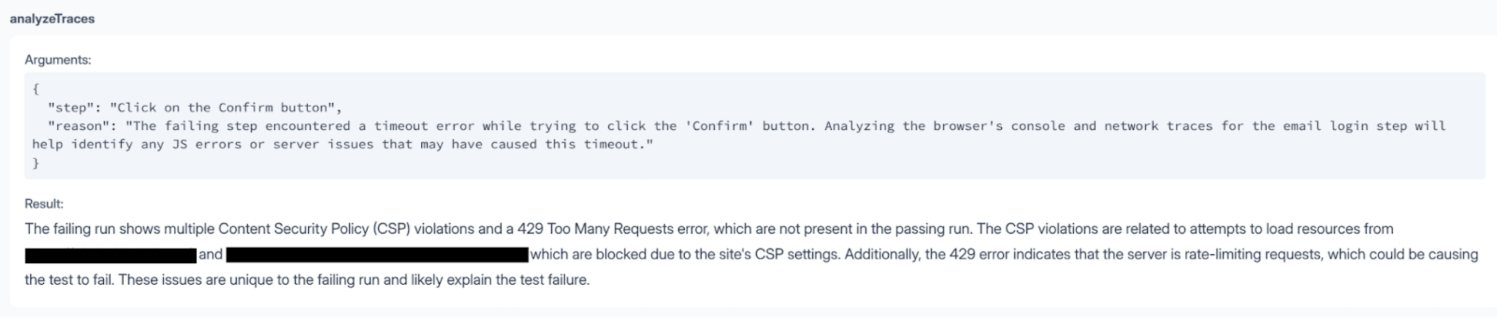Click the analyzeTraces heading
This screenshot has height=330, width=1506.
(x=52, y=19)
